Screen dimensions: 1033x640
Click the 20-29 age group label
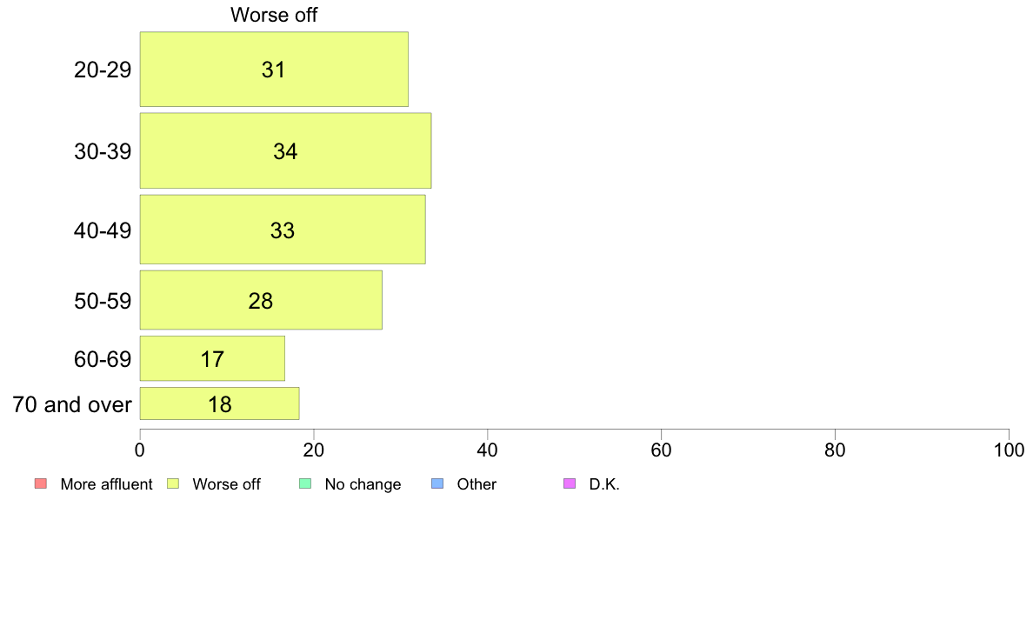click(x=103, y=70)
